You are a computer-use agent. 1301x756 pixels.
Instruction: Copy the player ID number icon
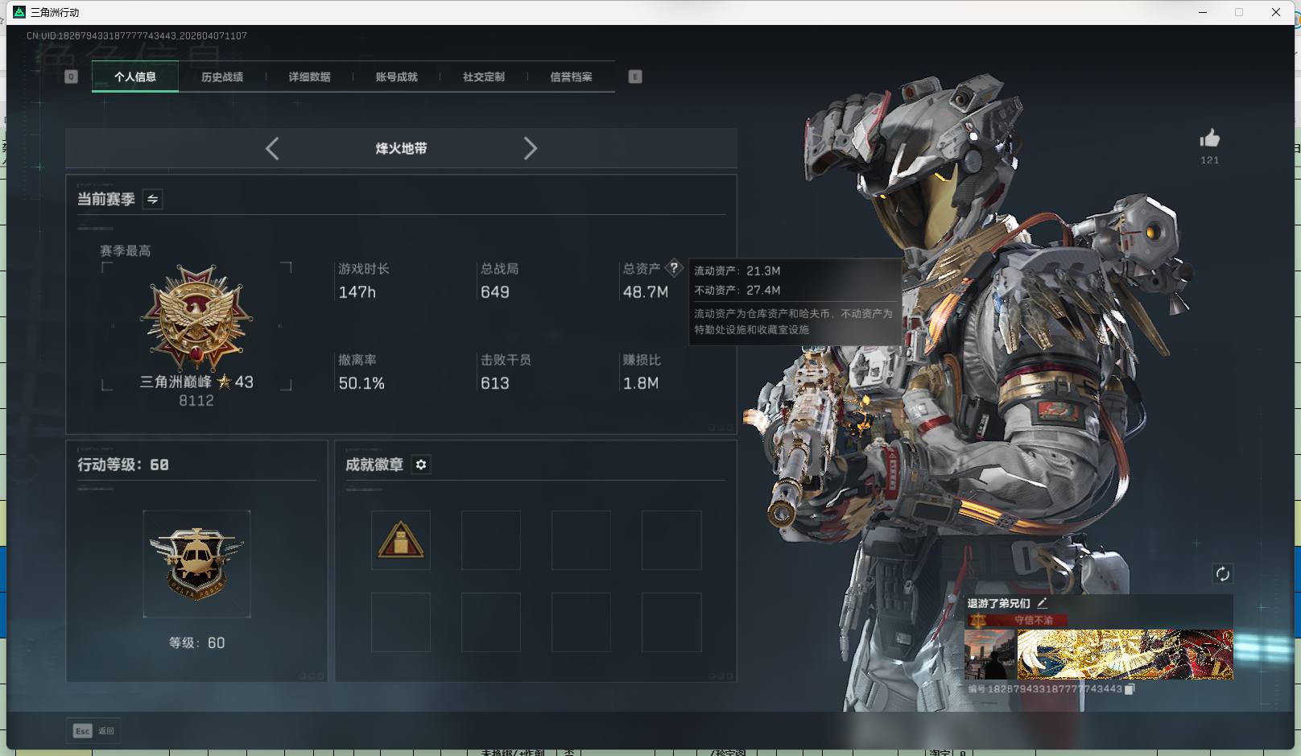1130,689
